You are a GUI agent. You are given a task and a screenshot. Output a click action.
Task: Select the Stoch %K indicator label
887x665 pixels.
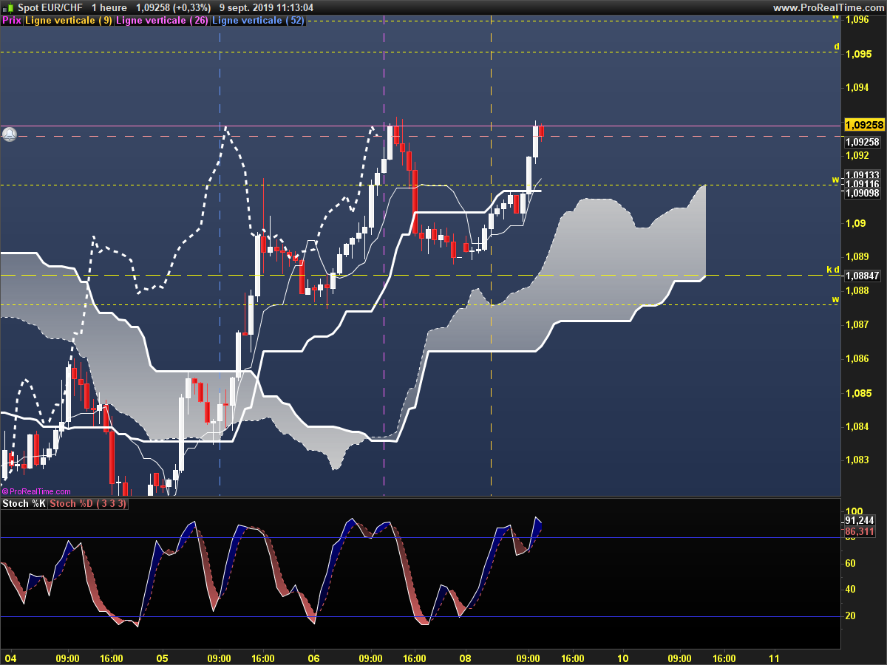(x=24, y=504)
